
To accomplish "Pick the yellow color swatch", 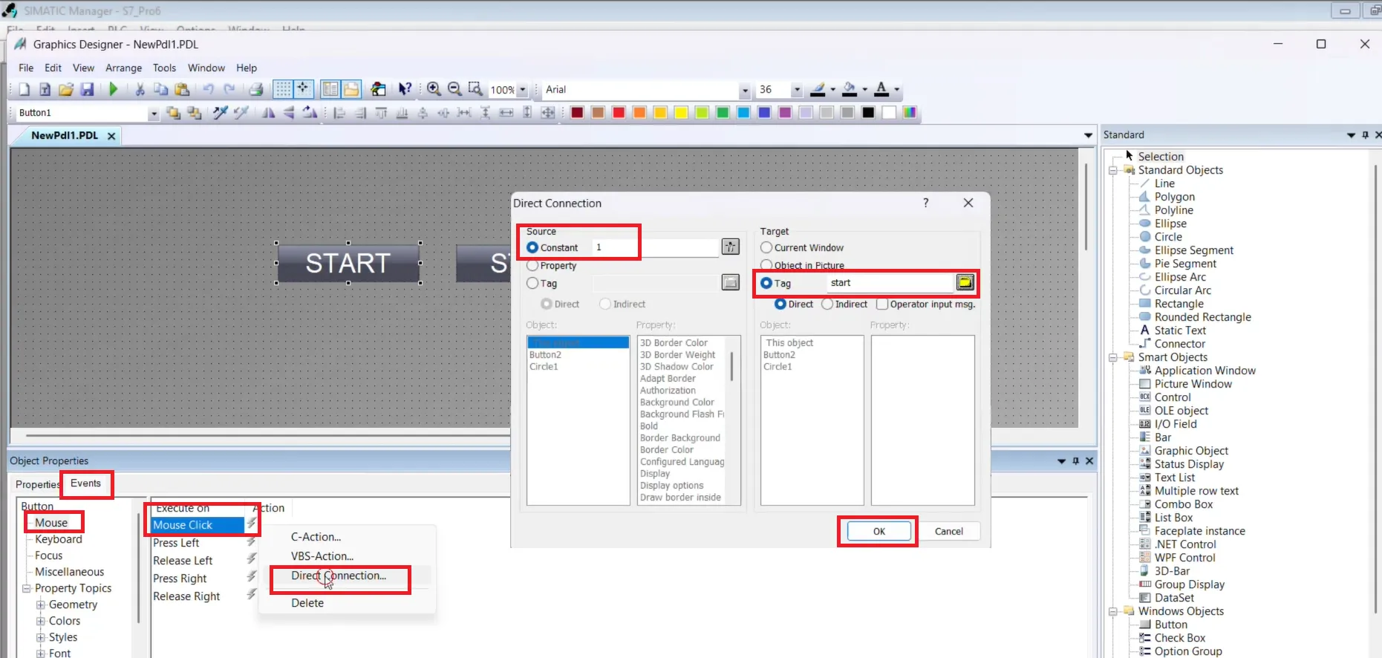I will (681, 112).
